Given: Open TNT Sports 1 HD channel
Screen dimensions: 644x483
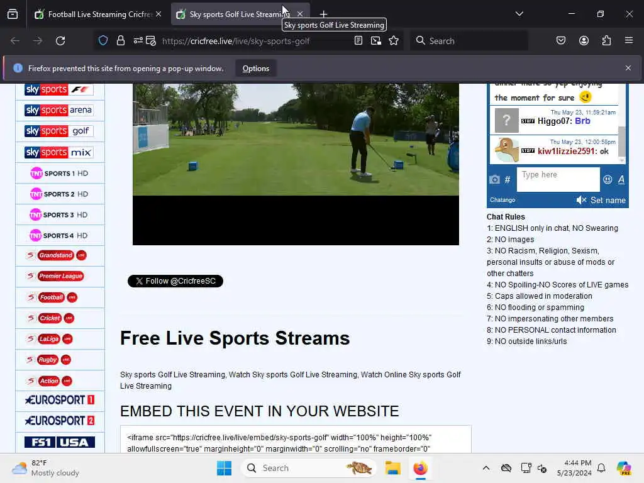Looking at the screenshot, I should coord(60,174).
